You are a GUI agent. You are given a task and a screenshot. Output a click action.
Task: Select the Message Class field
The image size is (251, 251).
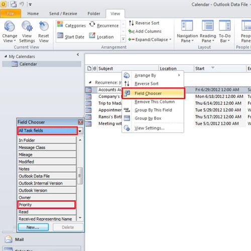[x=47, y=148]
